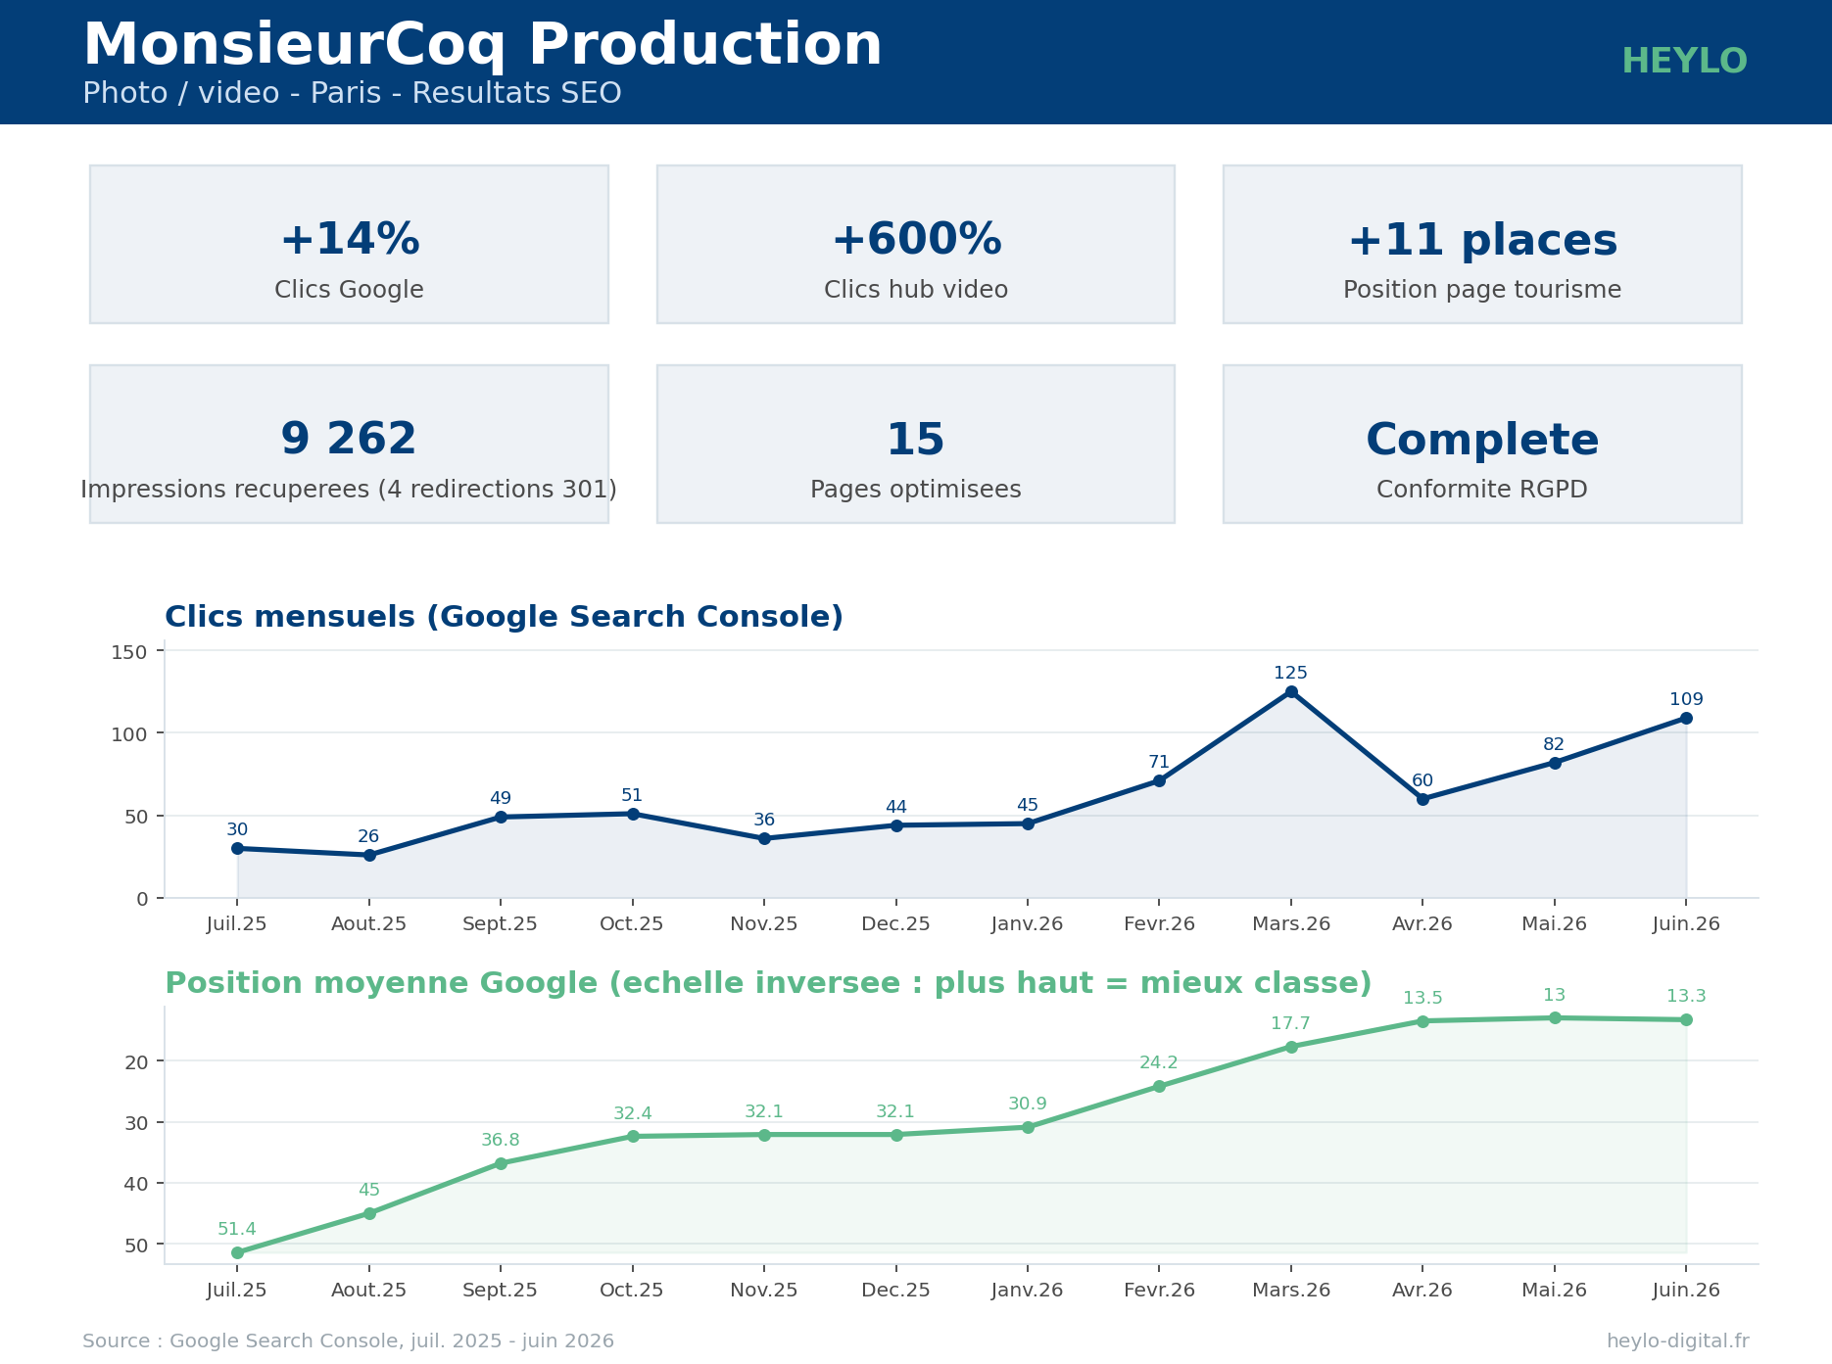
Task: Click the "+11 places" KPI value
Action: [1482, 240]
